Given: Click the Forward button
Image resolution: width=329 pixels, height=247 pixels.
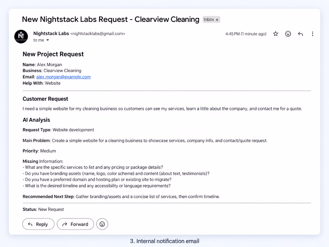Looking at the screenshot, I should pyautogui.click(x=75, y=224).
